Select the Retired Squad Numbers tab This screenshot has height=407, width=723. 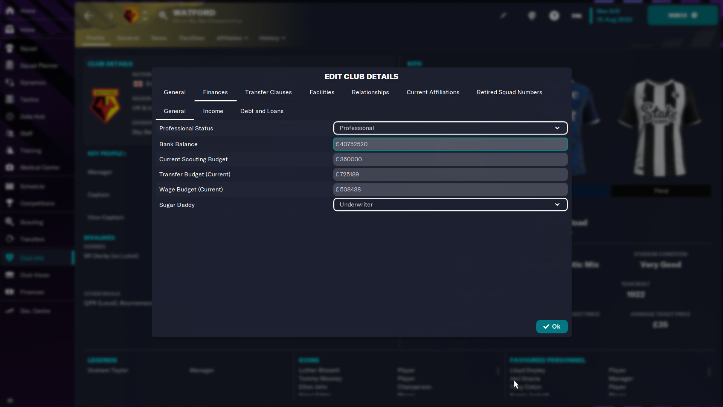509,92
